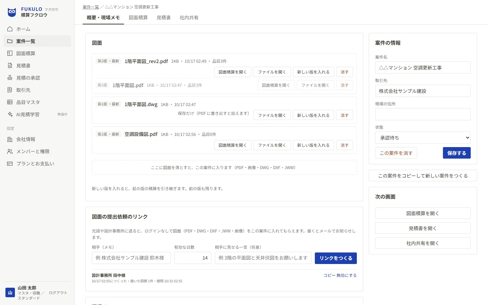
Task: Switch to the 概要・現場メモ tab
Action: (x=103, y=18)
